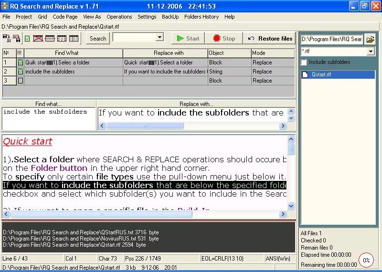Click the green check-all rows toolbar icon
Screen dimensions: 382x272
[27, 39]
